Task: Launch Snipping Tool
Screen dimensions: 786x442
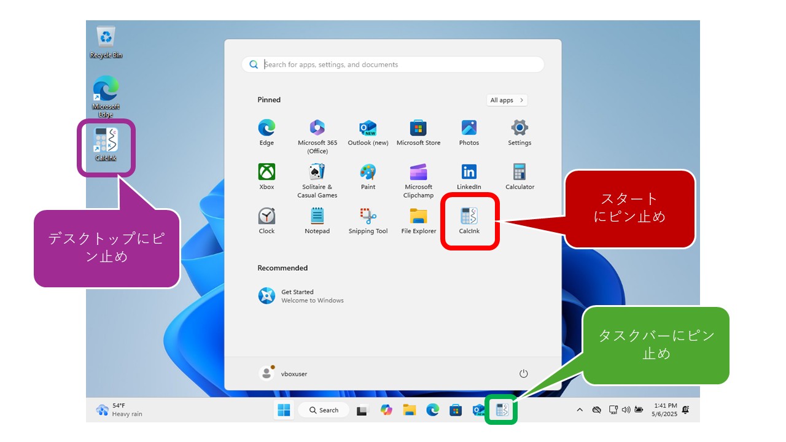Action: coord(368,221)
